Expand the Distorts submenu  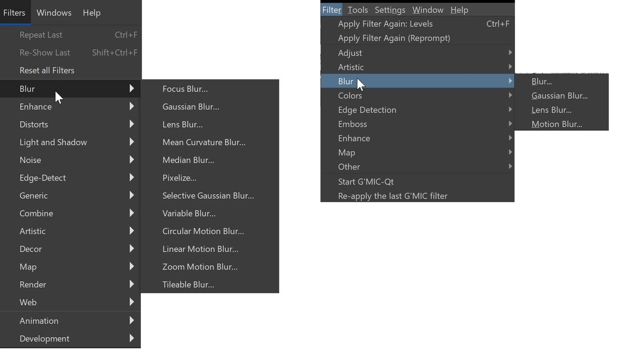tap(33, 124)
